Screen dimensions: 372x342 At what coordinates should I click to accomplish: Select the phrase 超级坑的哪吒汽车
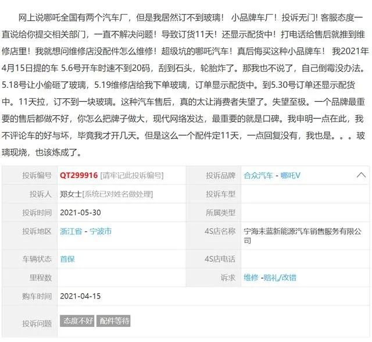(x=195, y=51)
